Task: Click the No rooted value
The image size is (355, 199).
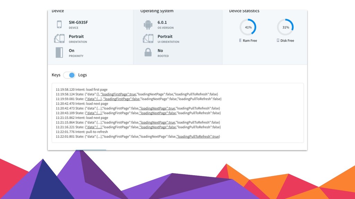Action: 160,50
